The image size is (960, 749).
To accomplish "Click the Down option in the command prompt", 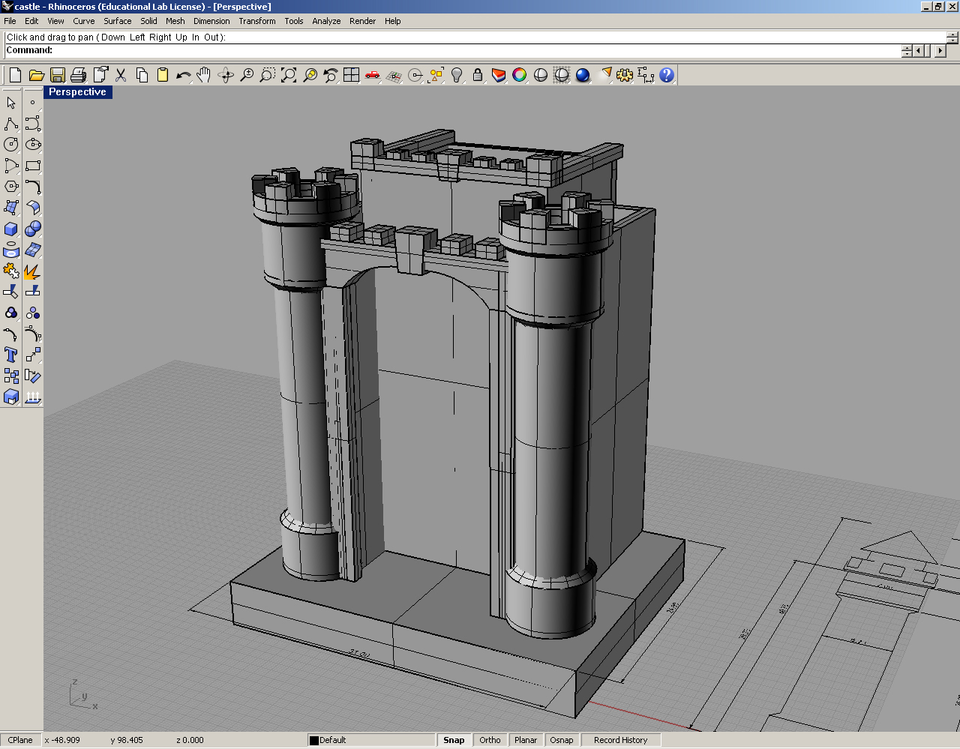I will (x=113, y=37).
